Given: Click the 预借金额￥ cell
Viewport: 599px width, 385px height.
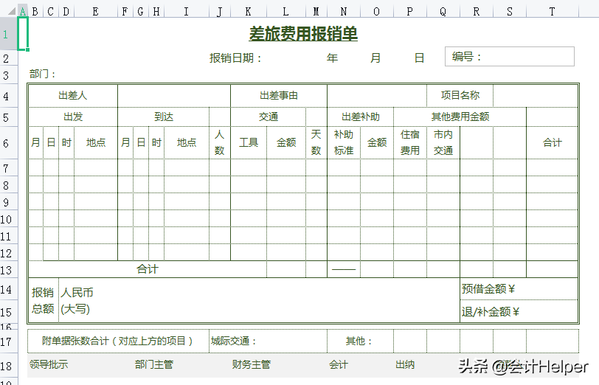Looking at the screenshot, I should [x=519, y=289].
